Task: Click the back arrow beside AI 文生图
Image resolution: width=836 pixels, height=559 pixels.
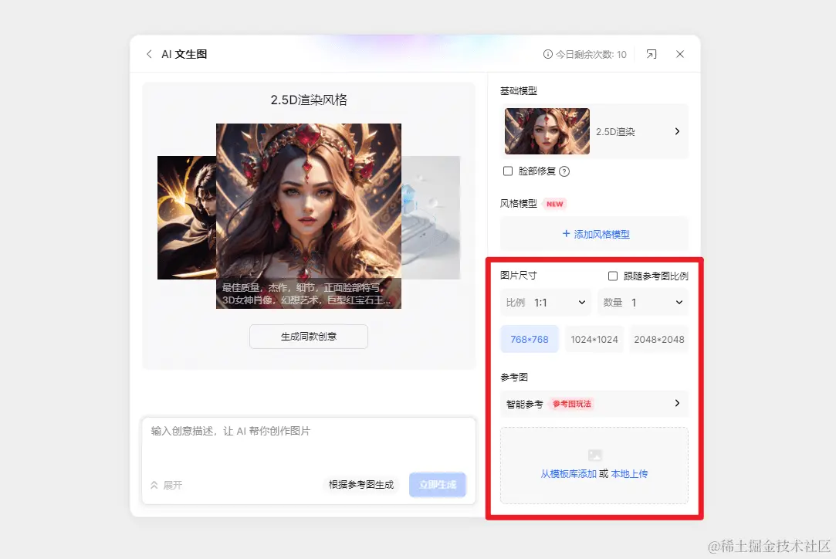Action: pos(148,54)
